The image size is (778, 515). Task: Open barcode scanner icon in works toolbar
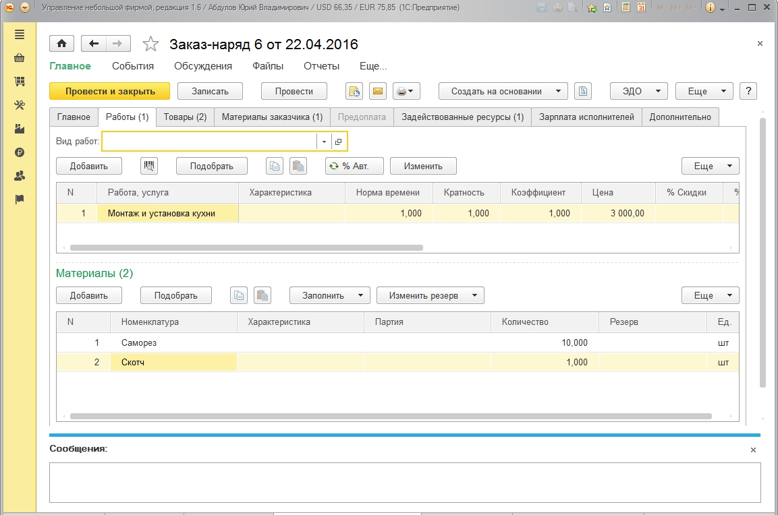tap(149, 166)
